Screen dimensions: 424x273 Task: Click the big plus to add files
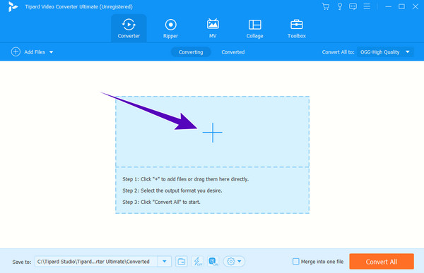point(213,133)
